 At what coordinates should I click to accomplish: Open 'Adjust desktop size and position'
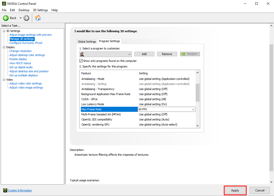[x=29, y=71]
